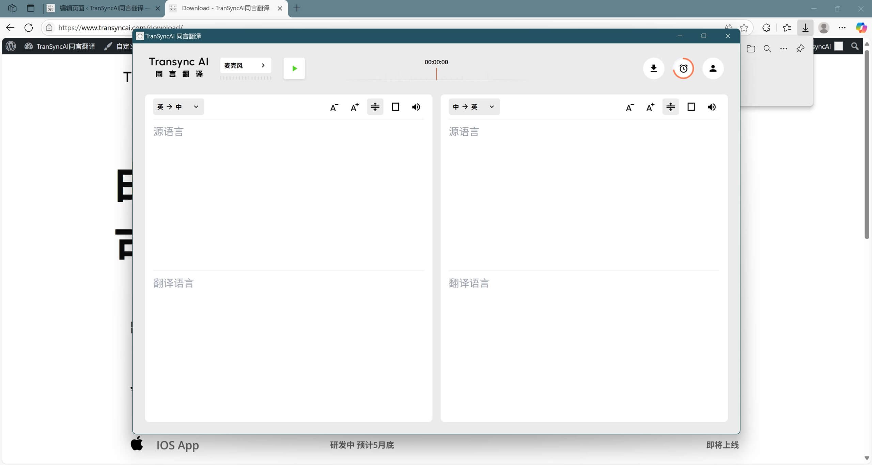This screenshot has height=465, width=872.
Task: Pin the downloads panel
Action: click(800, 49)
